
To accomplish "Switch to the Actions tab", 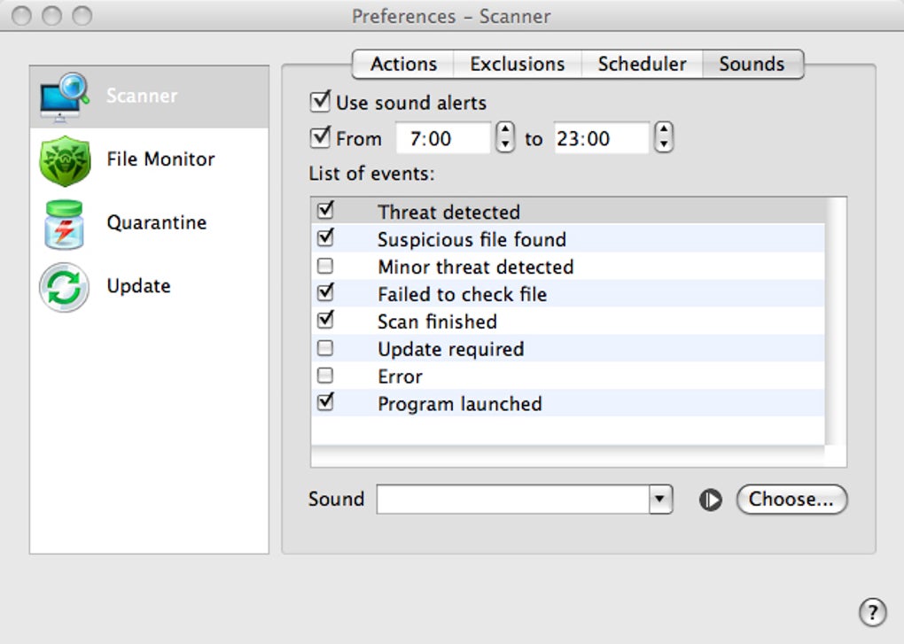I will (x=403, y=65).
